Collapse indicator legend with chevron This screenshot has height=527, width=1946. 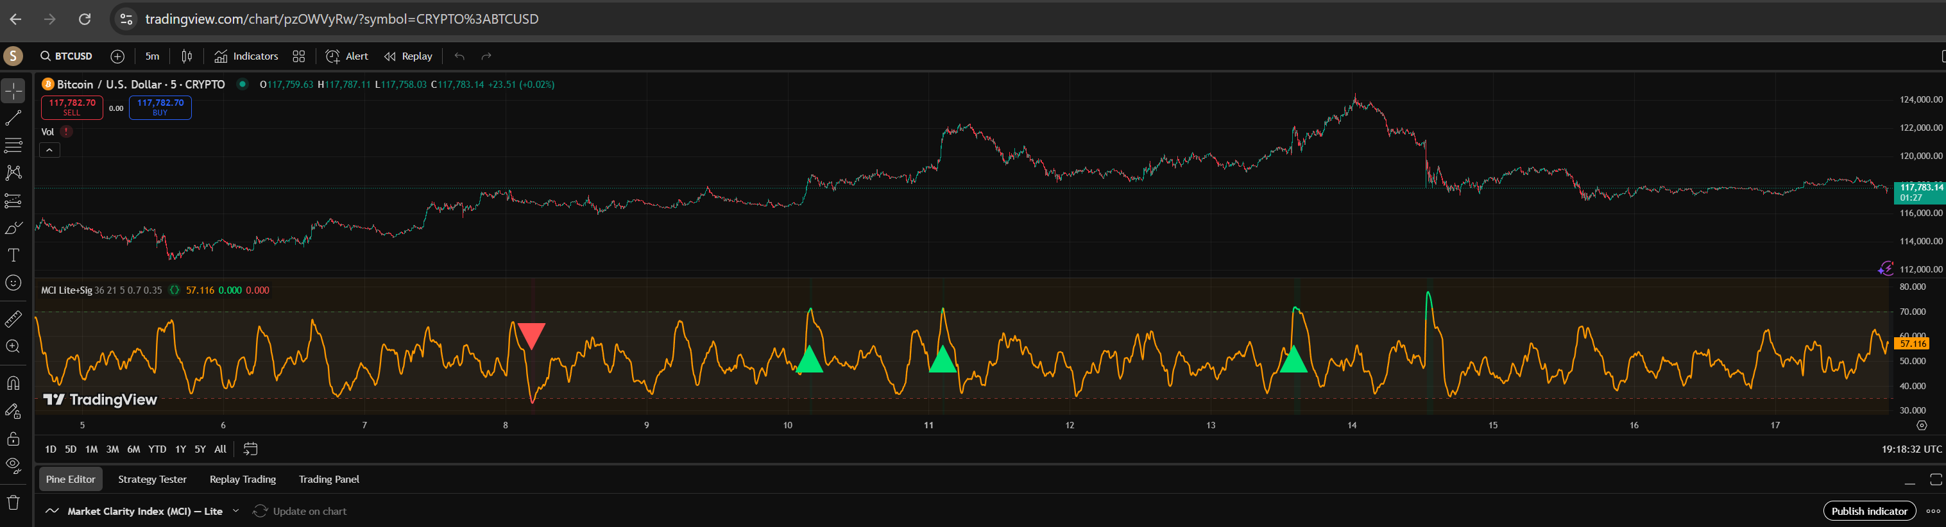tap(49, 150)
